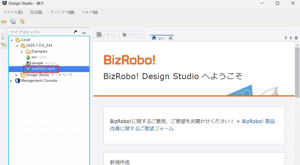Click the scrollbar up arrow of welcome page
Screen dimensions: 300x165
click(297, 45)
